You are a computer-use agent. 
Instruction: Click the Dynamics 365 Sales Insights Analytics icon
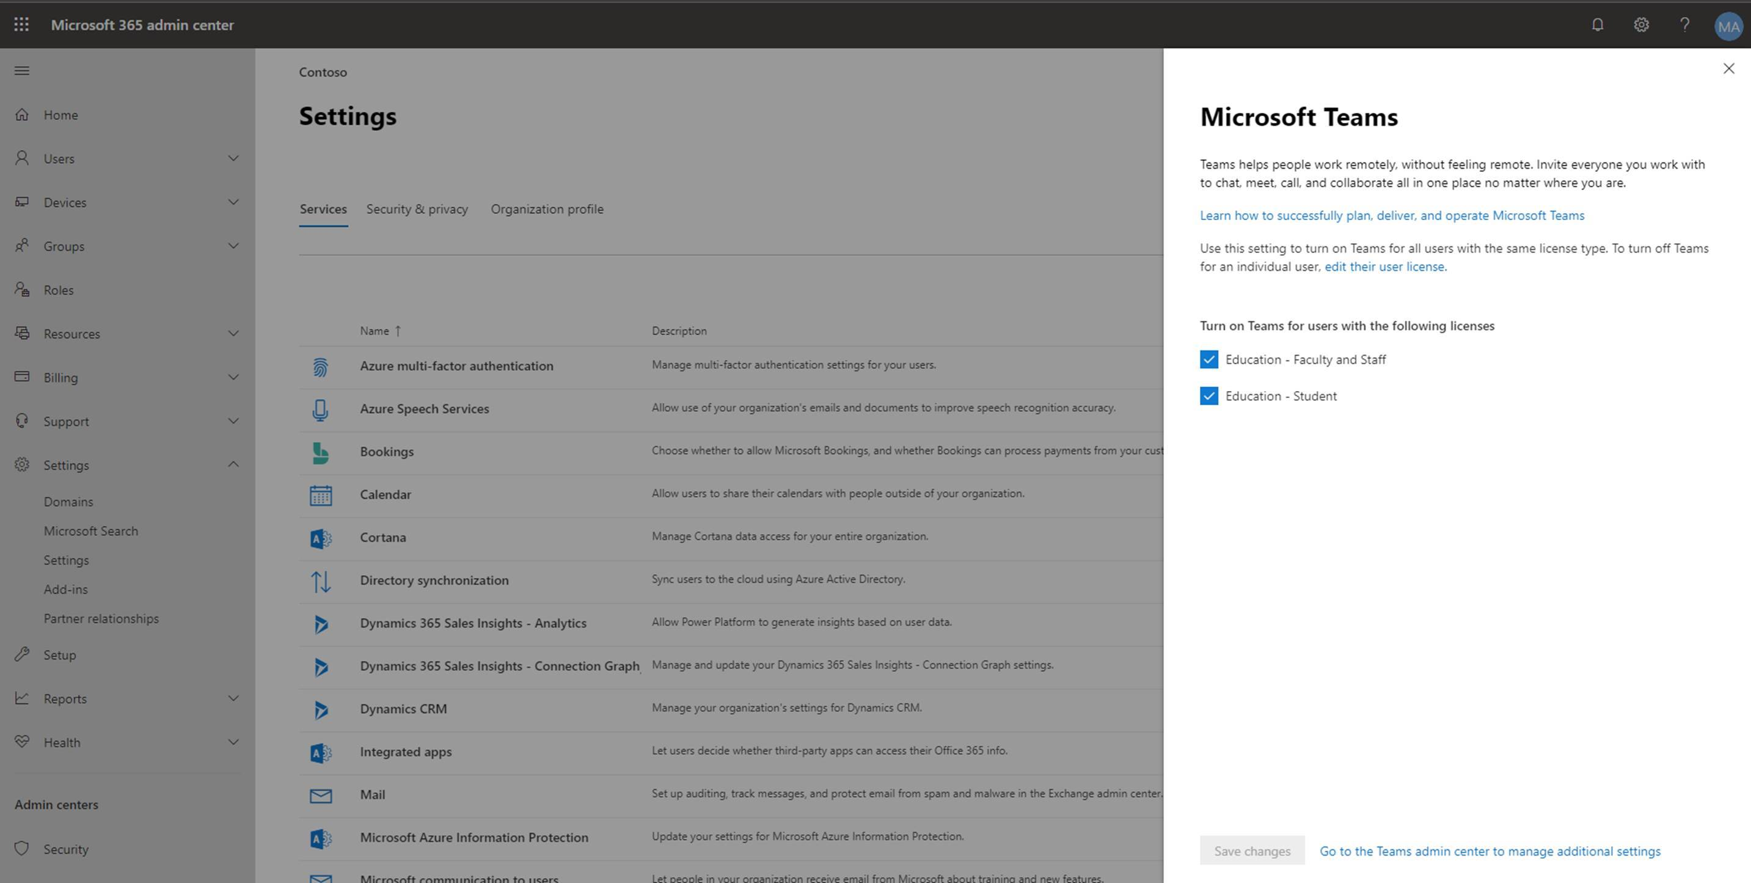321,621
